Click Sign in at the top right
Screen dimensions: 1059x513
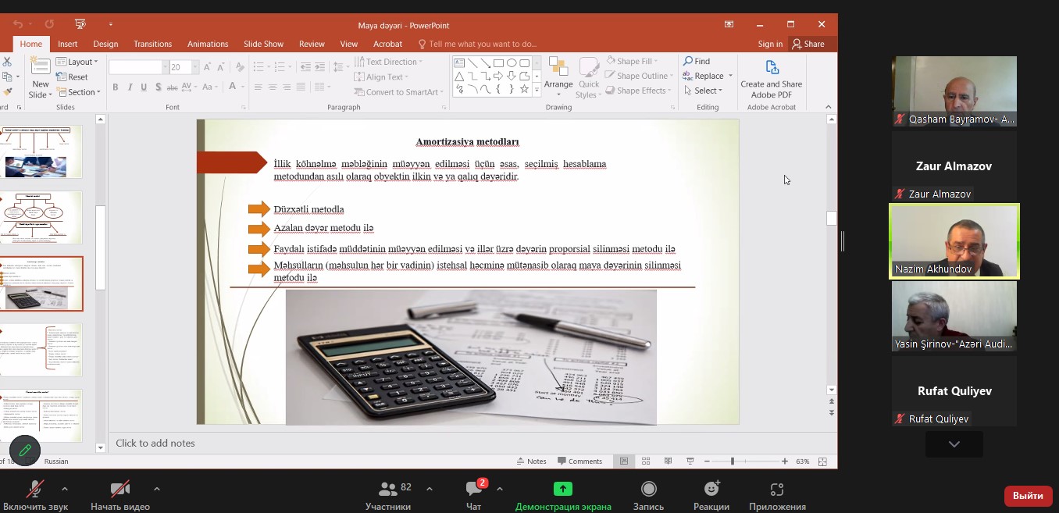[770, 45]
